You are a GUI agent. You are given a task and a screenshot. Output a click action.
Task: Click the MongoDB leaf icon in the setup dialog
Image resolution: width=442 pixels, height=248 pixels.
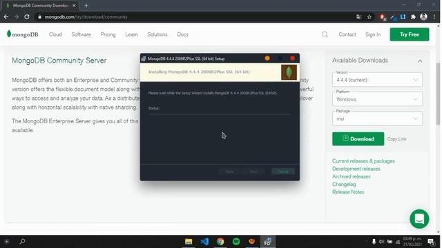289,72
